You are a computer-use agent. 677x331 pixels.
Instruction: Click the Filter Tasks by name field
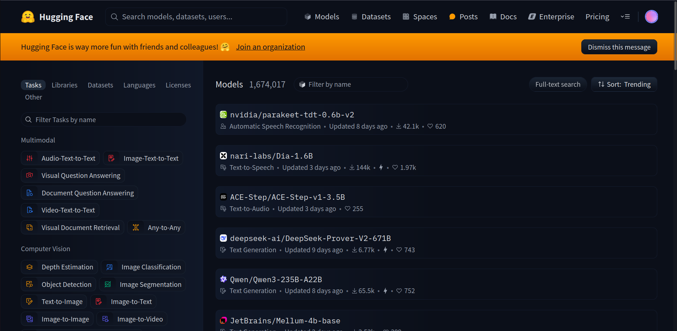point(103,120)
